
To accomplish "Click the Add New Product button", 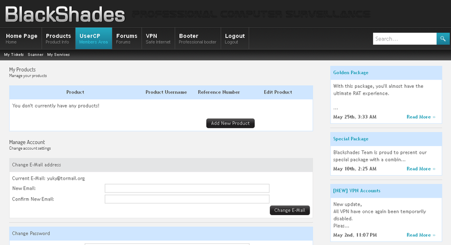I will (x=231, y=123).
